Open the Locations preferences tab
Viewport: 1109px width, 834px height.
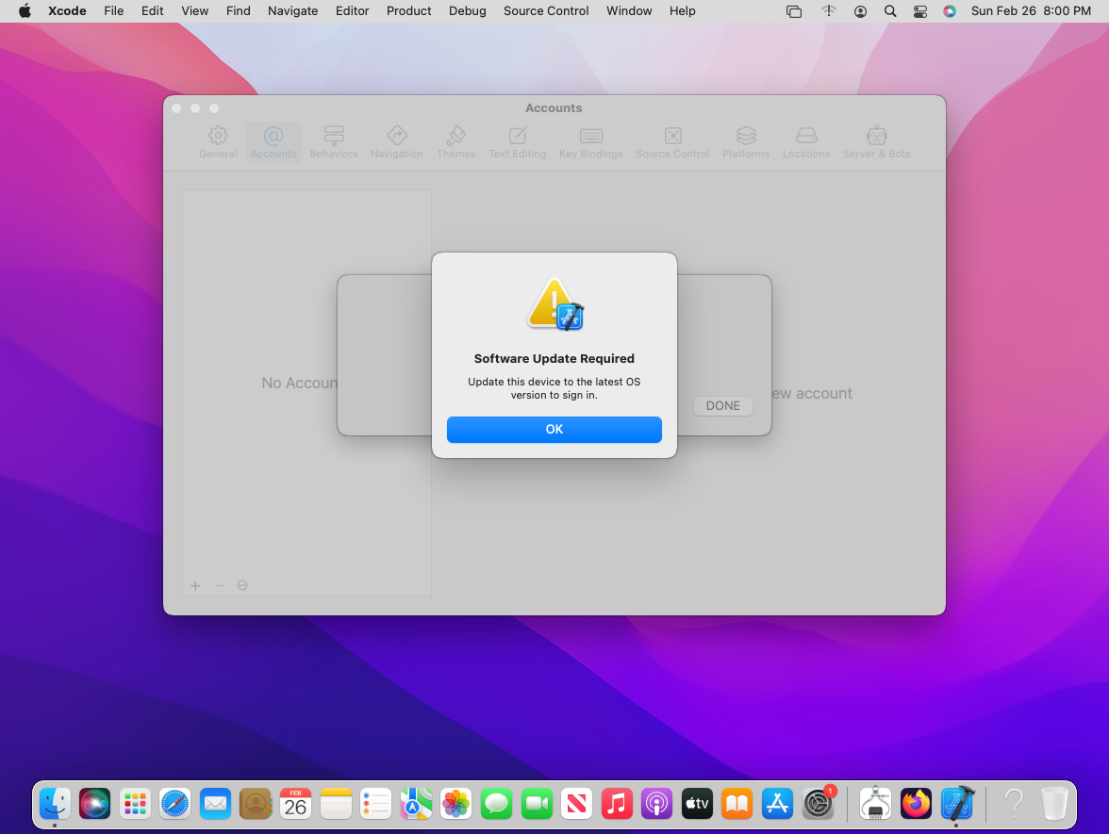coord(806,143)
